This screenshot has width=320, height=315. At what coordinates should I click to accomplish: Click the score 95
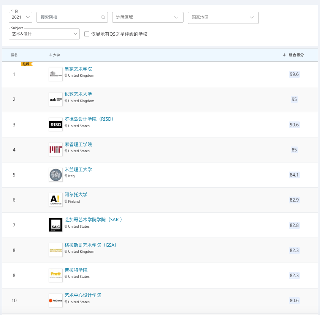pos(294,99)
